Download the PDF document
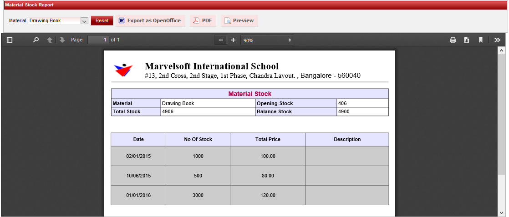509x217 pixels. [x=467, y=40]
